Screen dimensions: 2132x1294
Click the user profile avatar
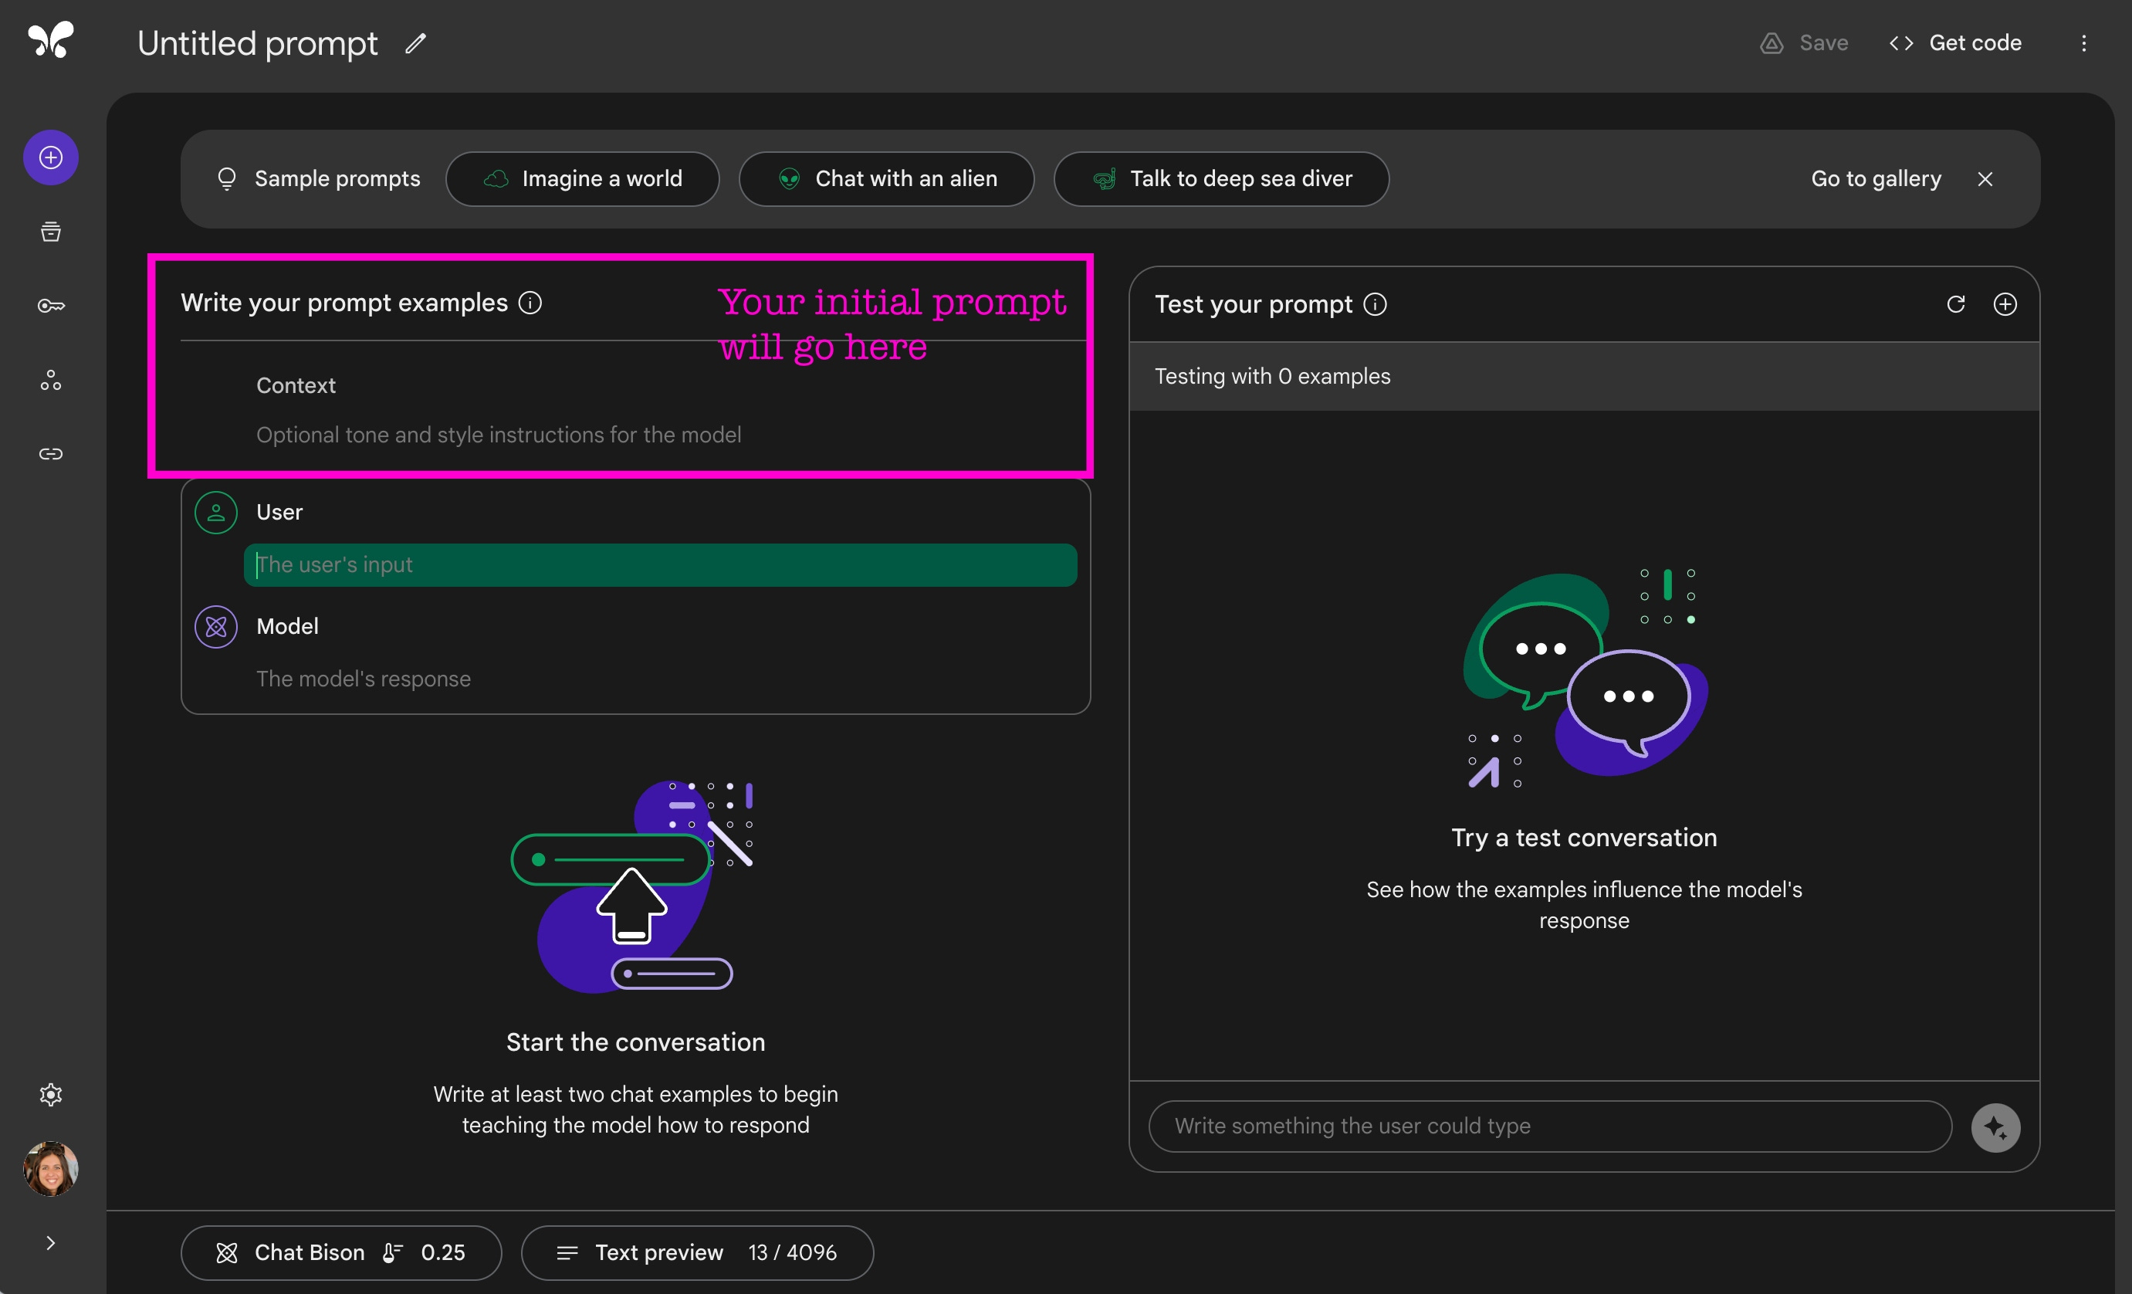point(51,1168)
